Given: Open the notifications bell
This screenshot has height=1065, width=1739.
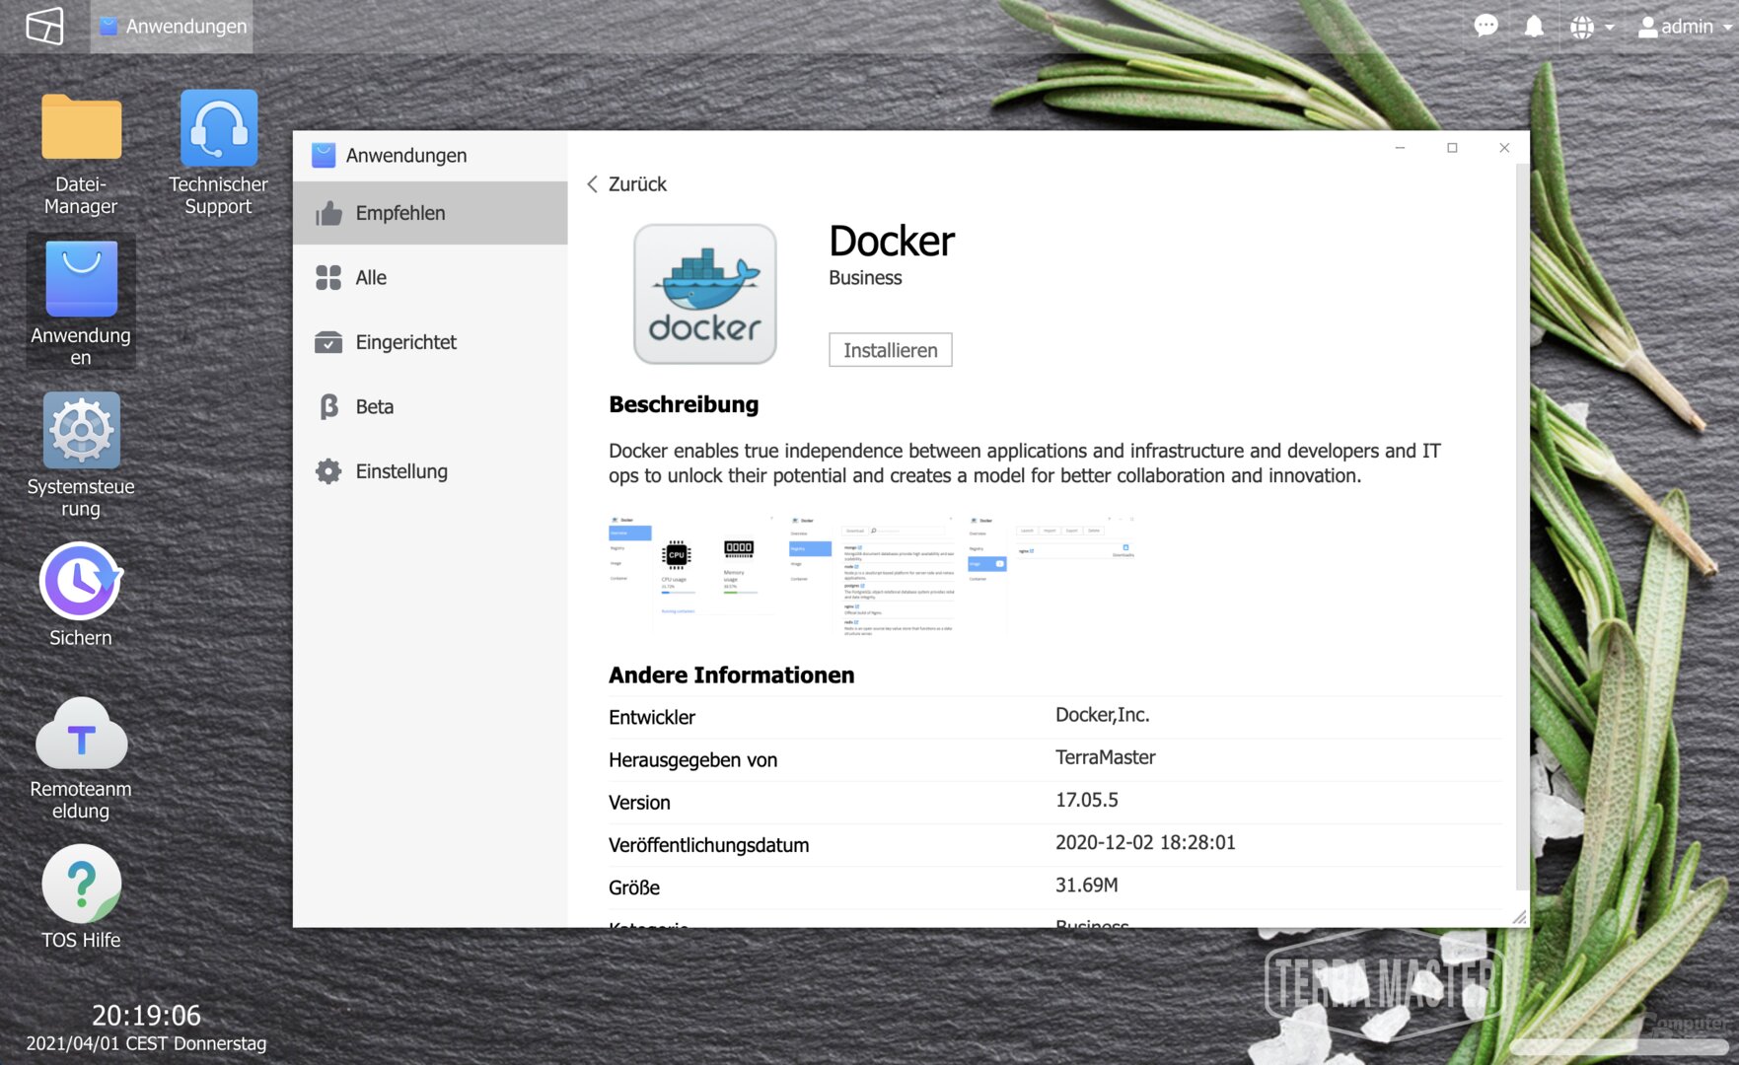Looking at the screenshot, I should click(x=1534, y=27).
